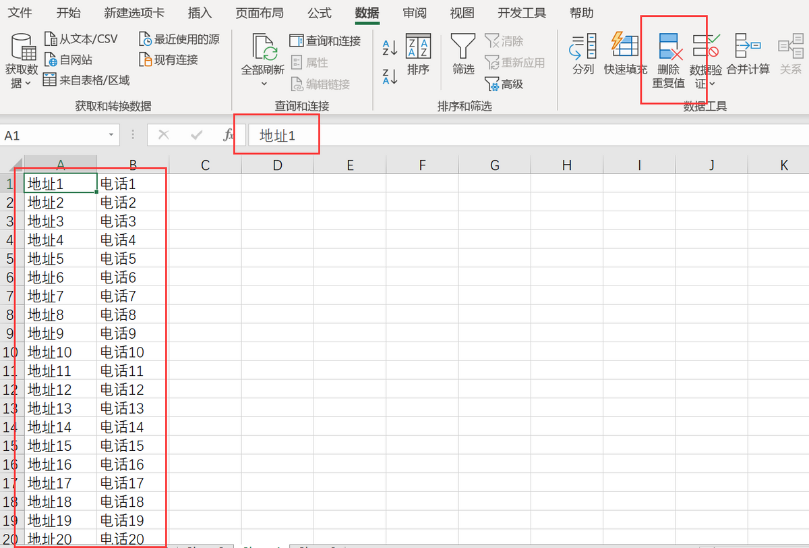Expand the 数据验证 dropdown arrow
The height and width of the screenshot is (548, 809).
[713, 84]
